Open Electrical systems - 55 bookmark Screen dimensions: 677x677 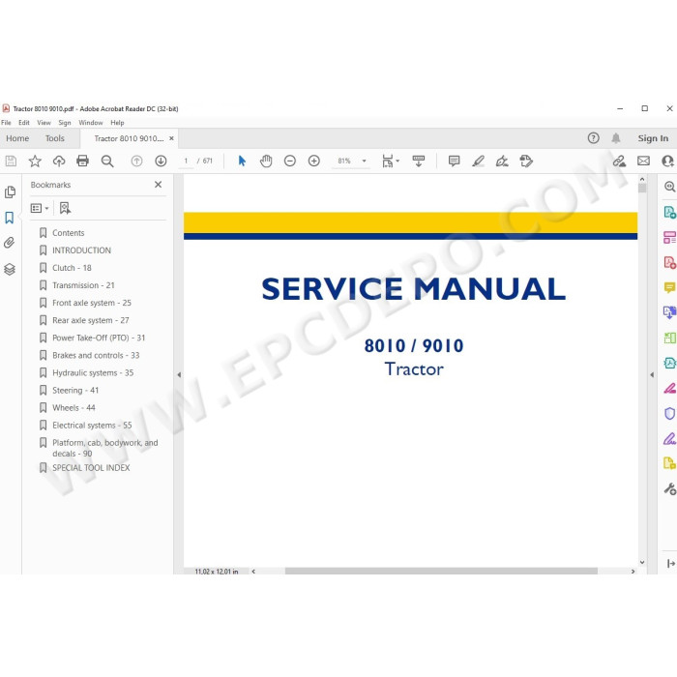(x=92, y=426)
